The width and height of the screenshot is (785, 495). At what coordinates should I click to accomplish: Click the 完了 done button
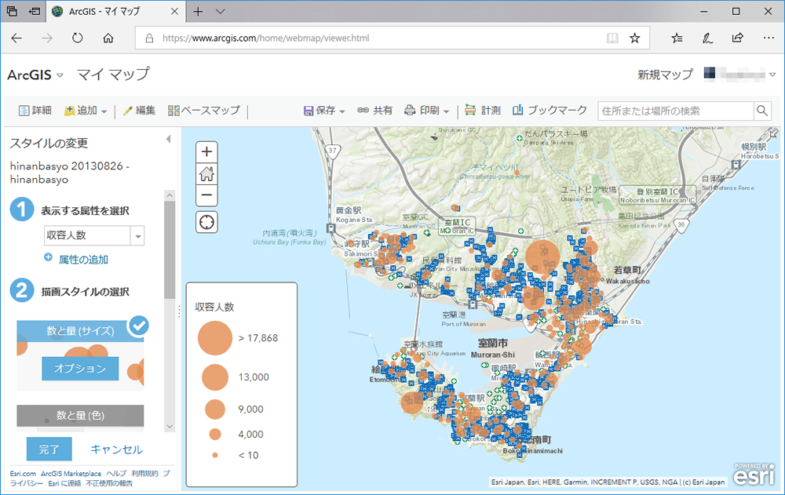pyautogui.click(x=49, y=449)
